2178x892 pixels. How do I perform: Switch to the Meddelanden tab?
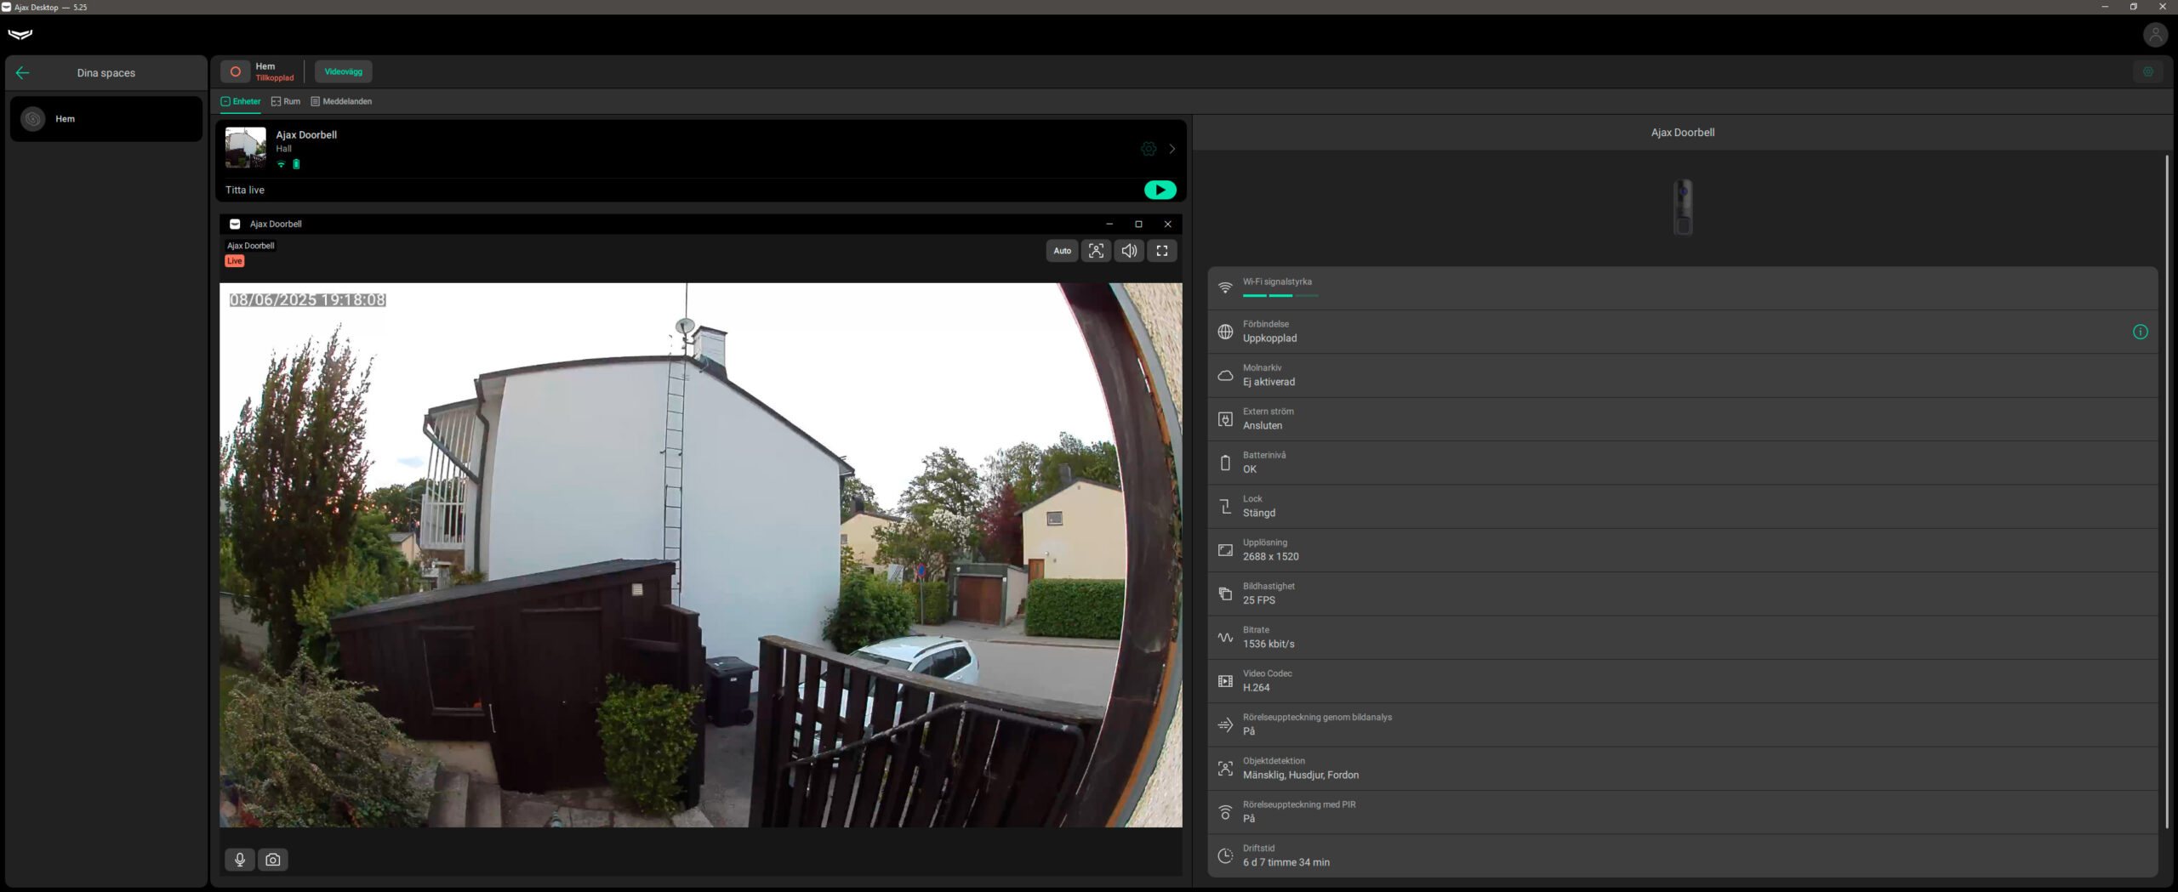[341, 101]
